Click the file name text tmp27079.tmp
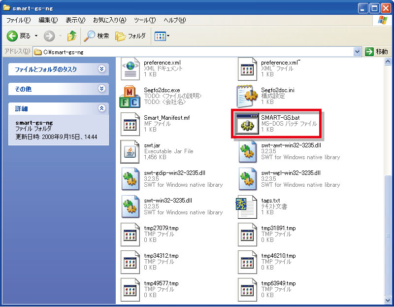Viewport: 394px width, 307px height. coord(162,228)
